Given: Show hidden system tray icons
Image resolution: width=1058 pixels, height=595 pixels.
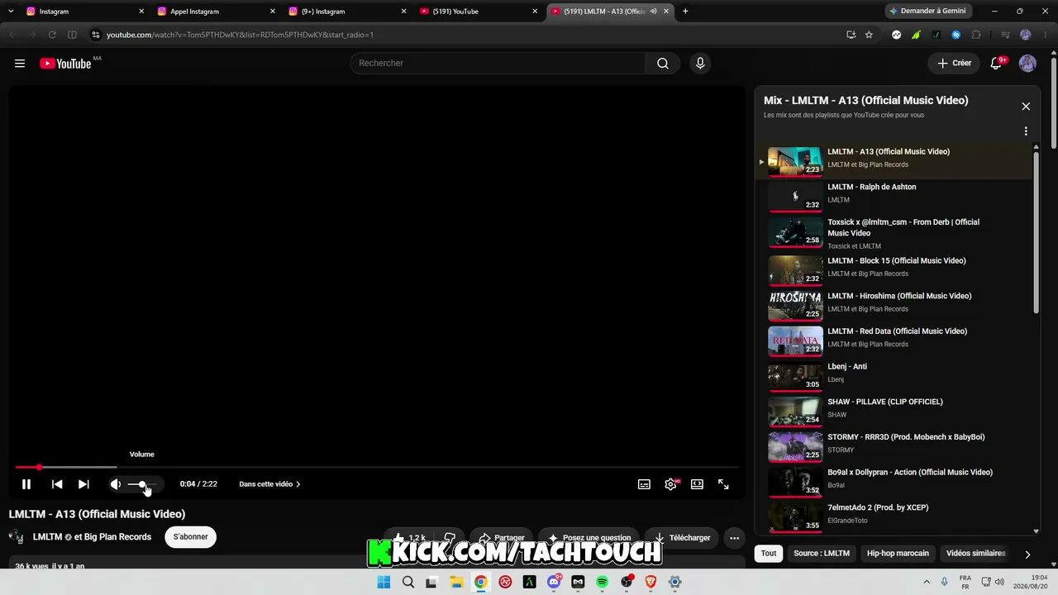Looking at the screenshot, I should [x=926, y=582].
